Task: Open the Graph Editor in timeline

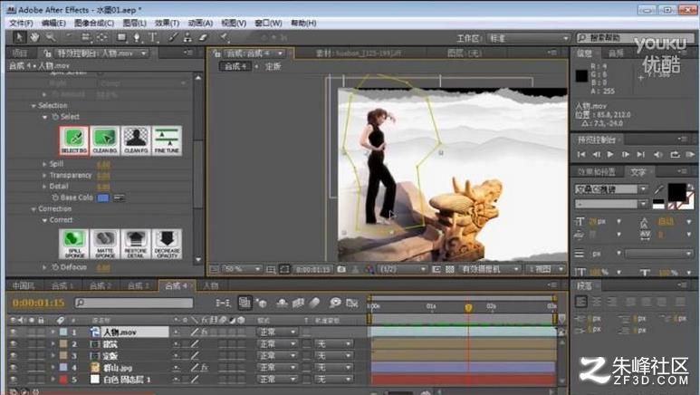Action: click(352, 303)
